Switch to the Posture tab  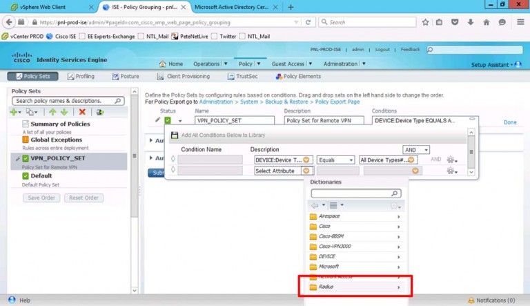[126, 76]
